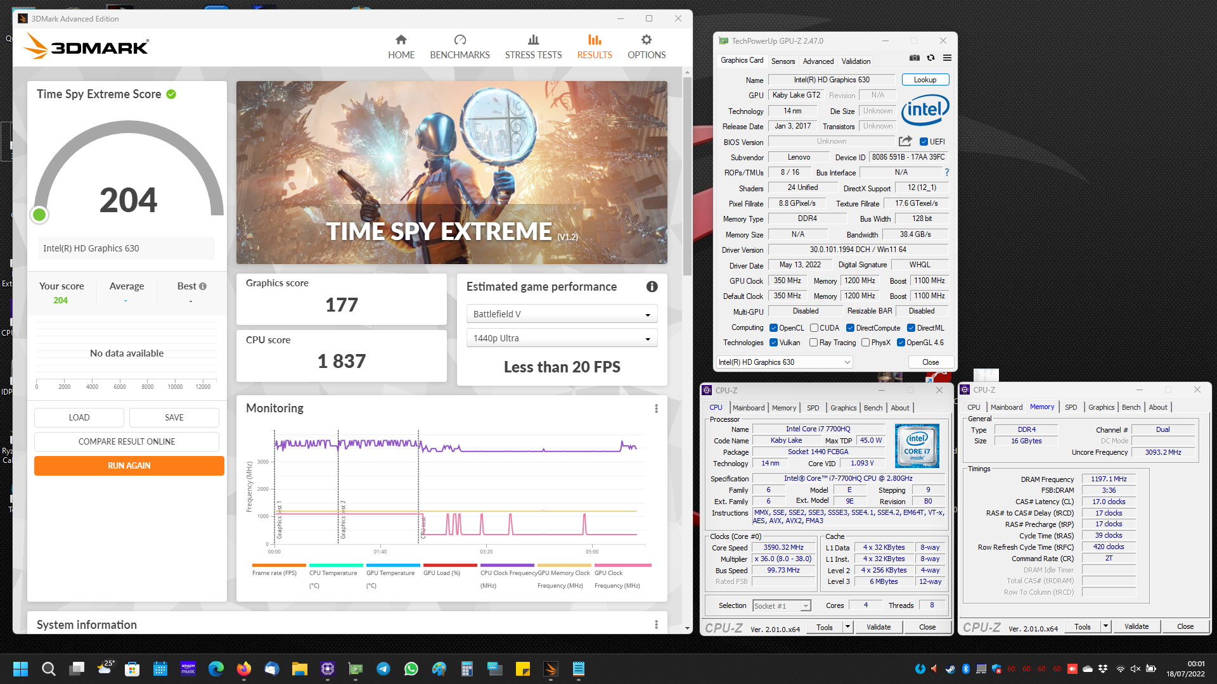Open Windows Start menu

coord(20,669)
